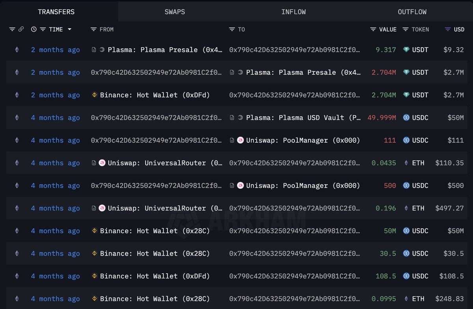The image size is (473, 309).
Task: Click the leftmost chain filter icon
Action: (x=12, y=29)
